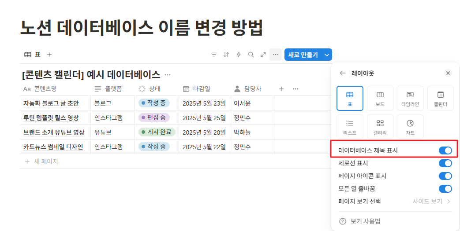The width and height of the screenshot is (460, 231).
Task: Click the 박하늘 assignee cell
Action: click(x=252, y=132)
